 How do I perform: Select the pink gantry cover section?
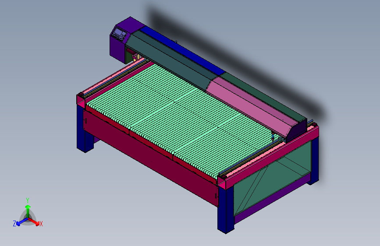tap(251, 106)
